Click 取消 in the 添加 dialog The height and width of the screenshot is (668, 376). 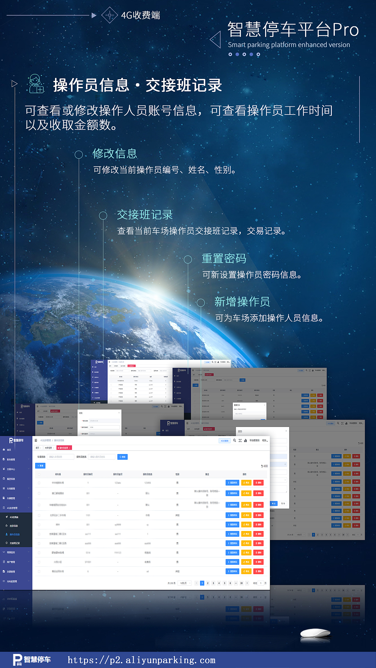(x=283, y=503)
